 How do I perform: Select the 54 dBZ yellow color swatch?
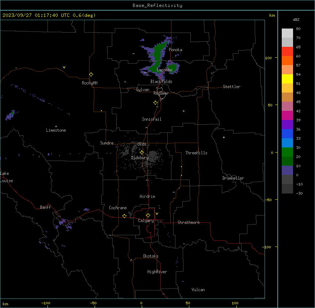287,79
